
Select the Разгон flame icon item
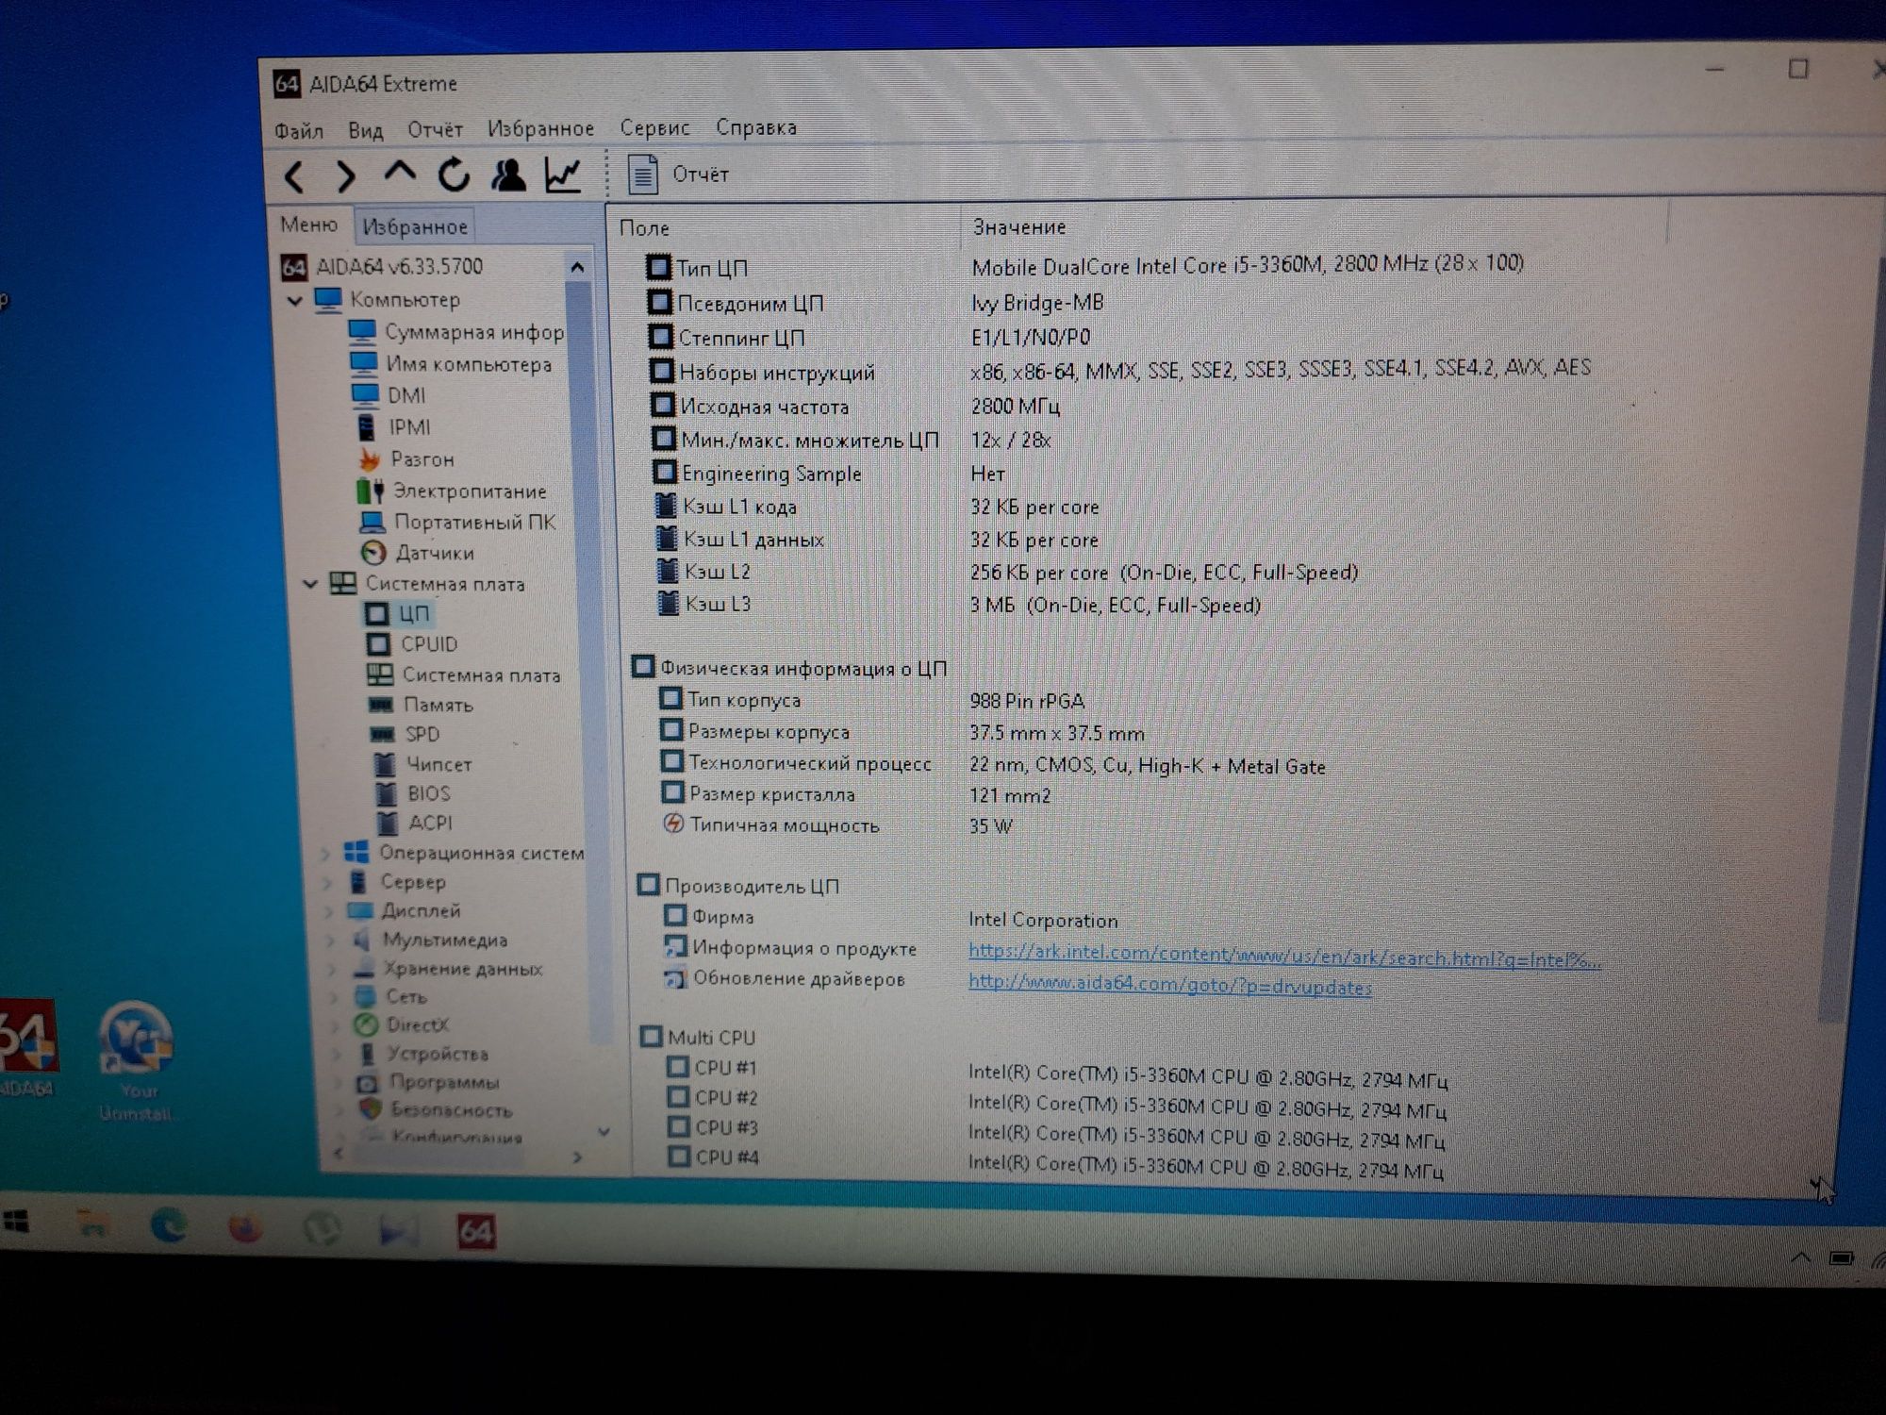point(406,459)
